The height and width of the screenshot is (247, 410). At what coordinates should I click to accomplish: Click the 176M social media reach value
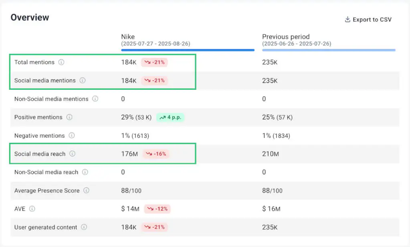[129, 154]
